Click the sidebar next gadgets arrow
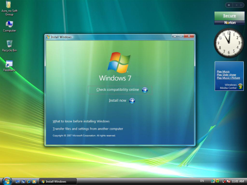The width and height of the screenshot is (247, 185). (241, 5)
